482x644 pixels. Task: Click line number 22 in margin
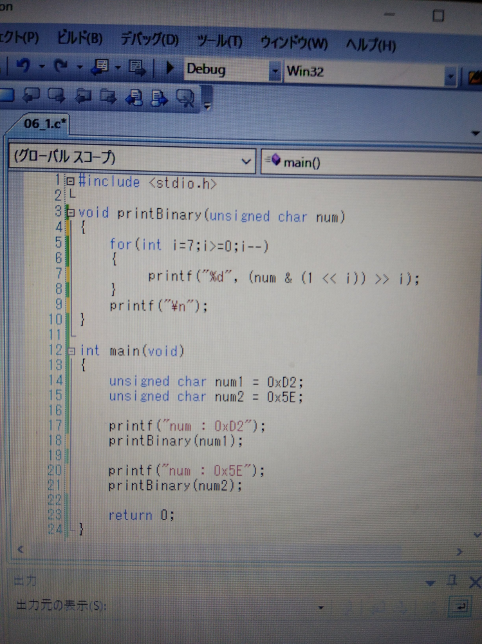pyautogui.click(x=54, y=500)
